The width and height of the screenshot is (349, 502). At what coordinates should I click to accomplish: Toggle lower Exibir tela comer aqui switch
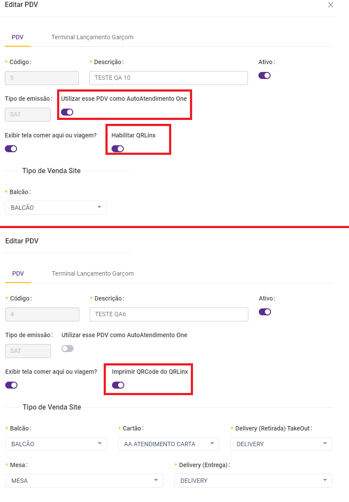(11, 385)
